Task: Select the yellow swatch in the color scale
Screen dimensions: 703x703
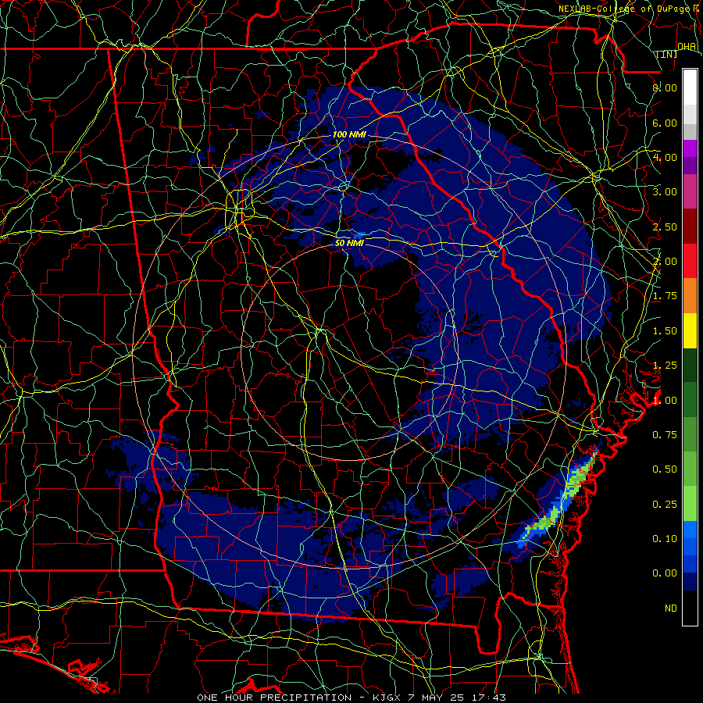Action: 690,330
